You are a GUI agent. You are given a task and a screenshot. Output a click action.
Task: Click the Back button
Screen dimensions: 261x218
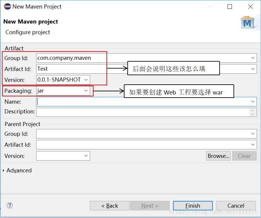point(110,206)
